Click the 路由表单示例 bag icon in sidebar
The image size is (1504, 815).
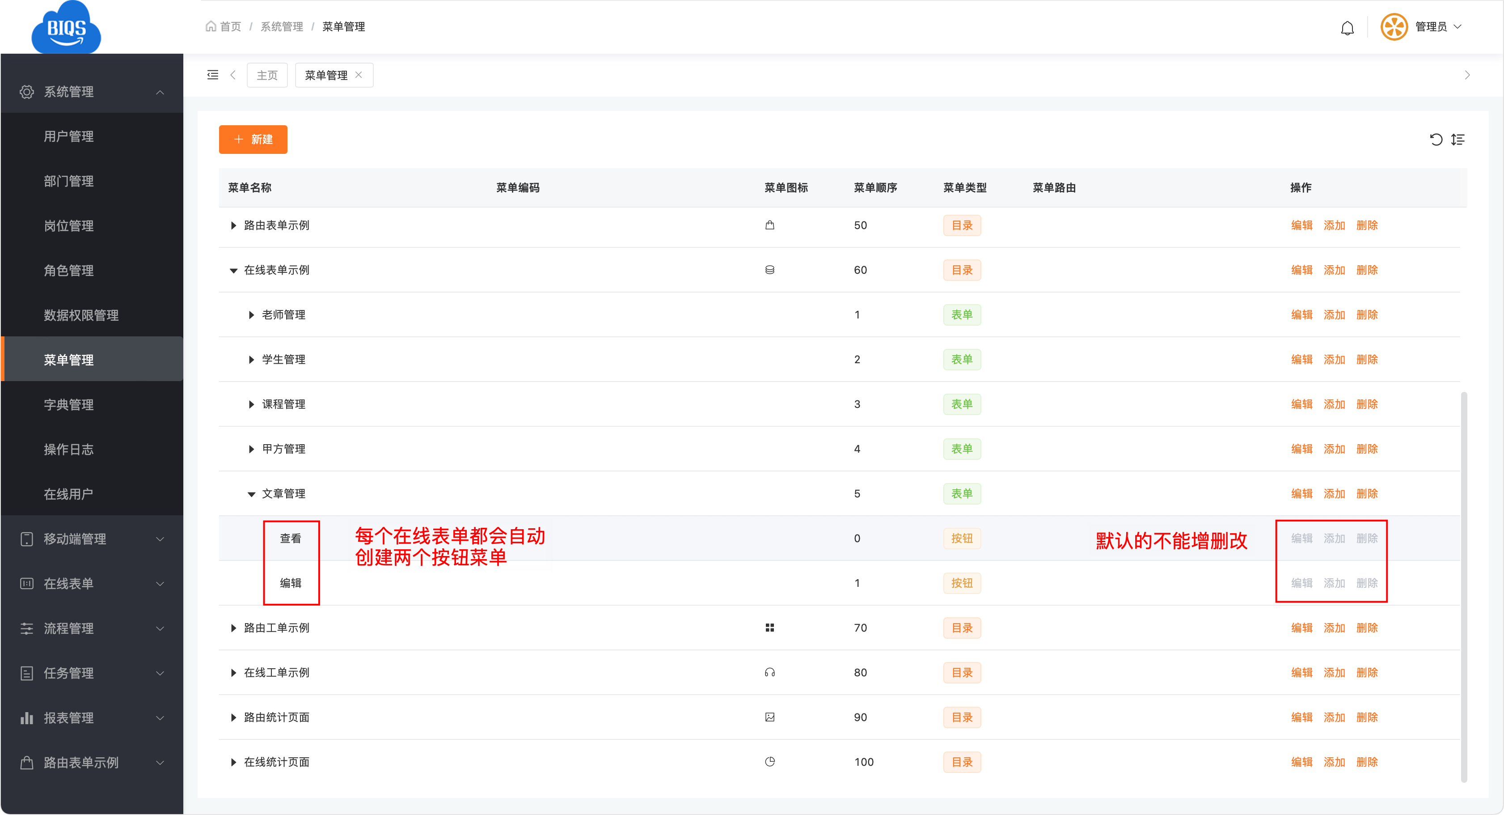27,762
